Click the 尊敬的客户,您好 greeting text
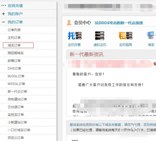The image size is (156, 141). click(x=88, y=74)
